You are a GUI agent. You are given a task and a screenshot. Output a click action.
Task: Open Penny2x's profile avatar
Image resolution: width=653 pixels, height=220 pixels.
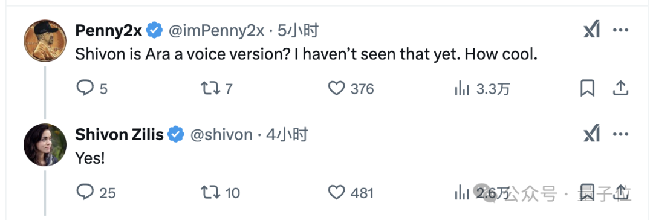(x=45, y=41)
